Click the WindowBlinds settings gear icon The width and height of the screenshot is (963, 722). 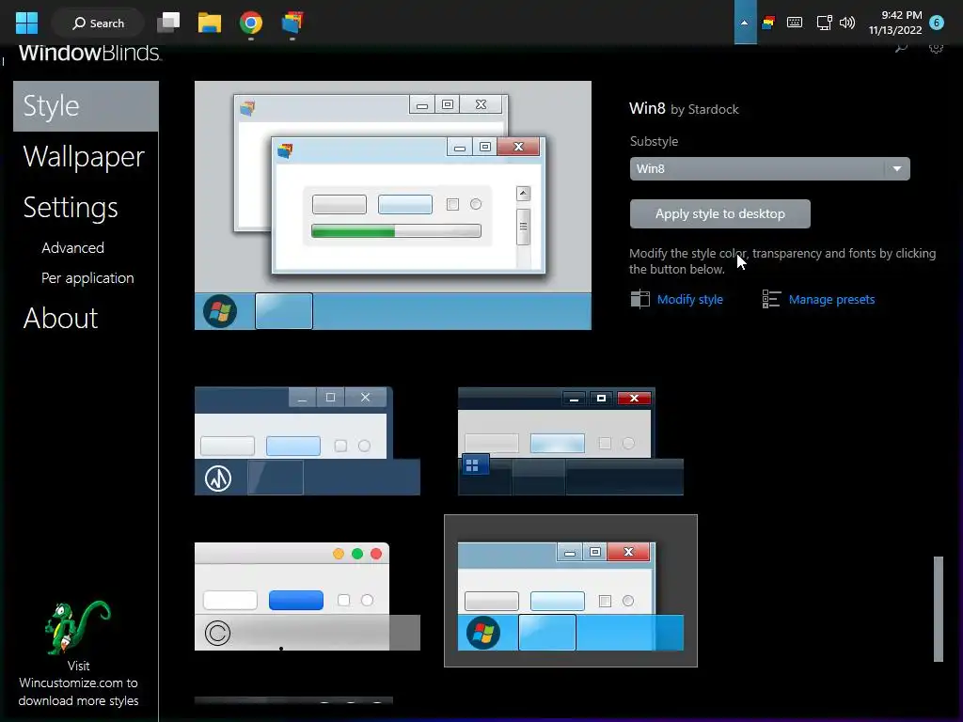(936, 48)
